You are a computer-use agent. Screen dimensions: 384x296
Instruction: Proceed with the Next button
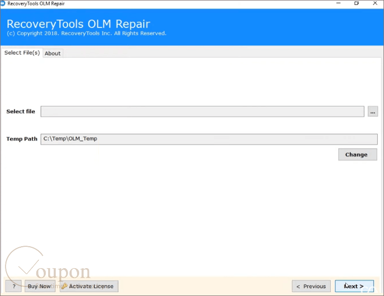point(354,286)
